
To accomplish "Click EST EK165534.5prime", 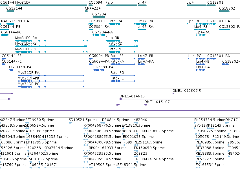I will pyautogui.click(x=198, y=168).
